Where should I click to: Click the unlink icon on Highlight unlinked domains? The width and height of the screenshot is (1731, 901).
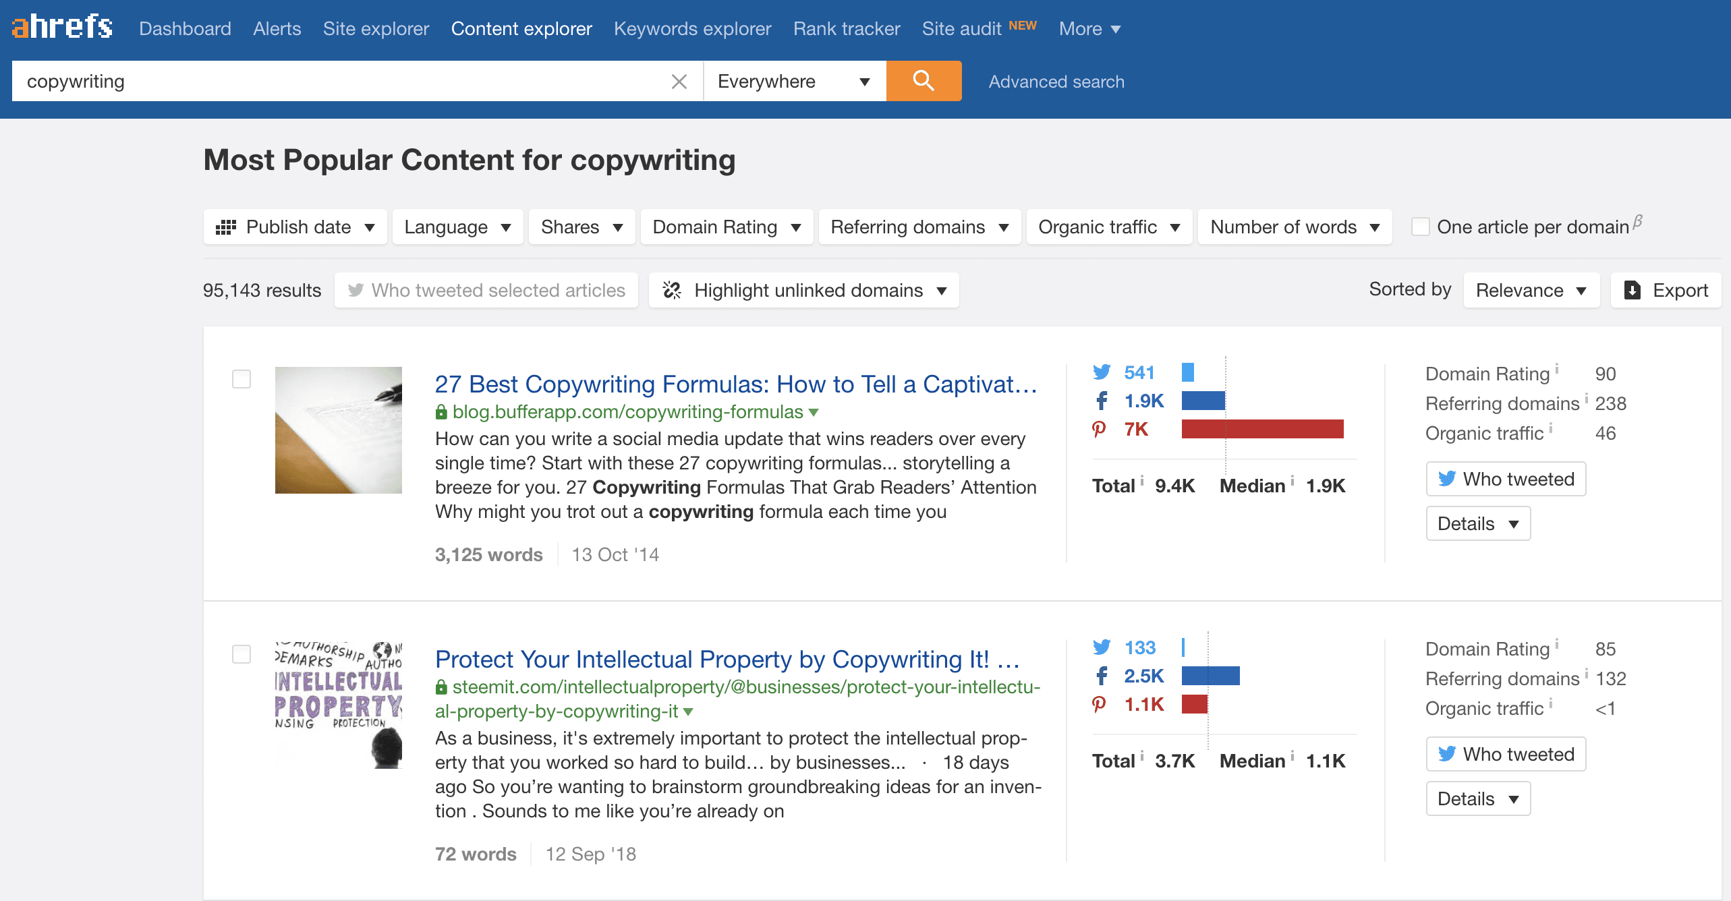672,290
